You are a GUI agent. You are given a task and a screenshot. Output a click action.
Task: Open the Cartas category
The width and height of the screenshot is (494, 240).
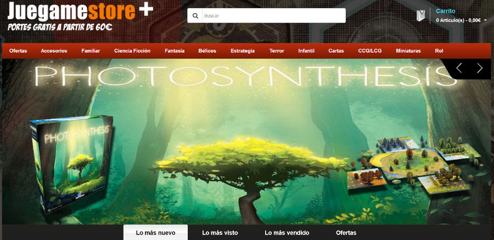click(336, 50)
